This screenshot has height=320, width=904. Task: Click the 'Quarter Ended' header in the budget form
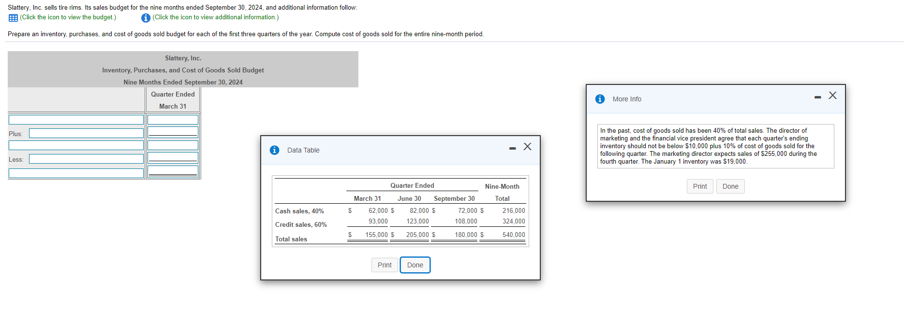coord(173,94)
